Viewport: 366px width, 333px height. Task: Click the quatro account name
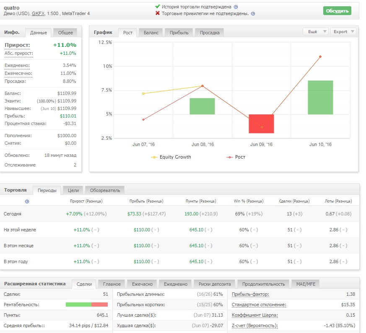click(11, 8)
